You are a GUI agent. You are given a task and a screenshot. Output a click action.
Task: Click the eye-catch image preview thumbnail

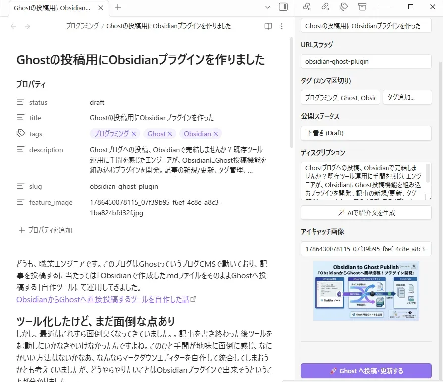point(366,291)
